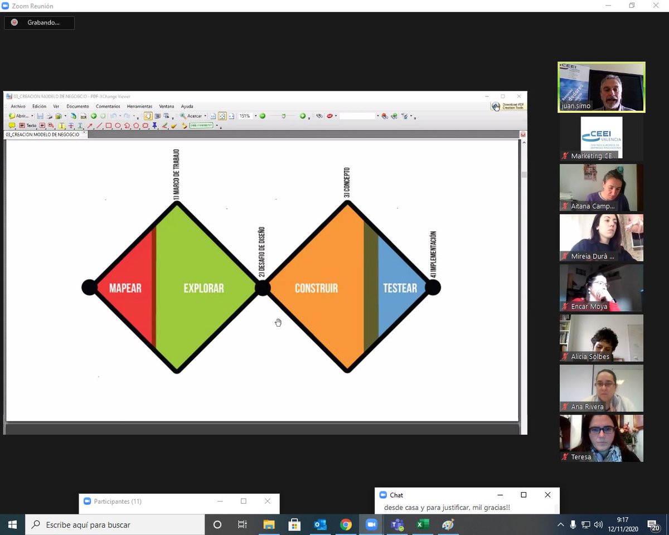
Task: Open the Ver menu
Action: pos(56,106)
